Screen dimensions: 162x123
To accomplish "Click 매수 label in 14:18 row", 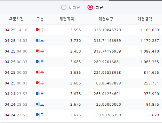I will pos(40,30).
